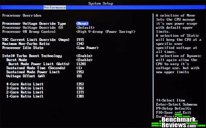Select 'Voltage Offset (mV)' label
Screen dimensions: 206x128
(x=26, y=76)
